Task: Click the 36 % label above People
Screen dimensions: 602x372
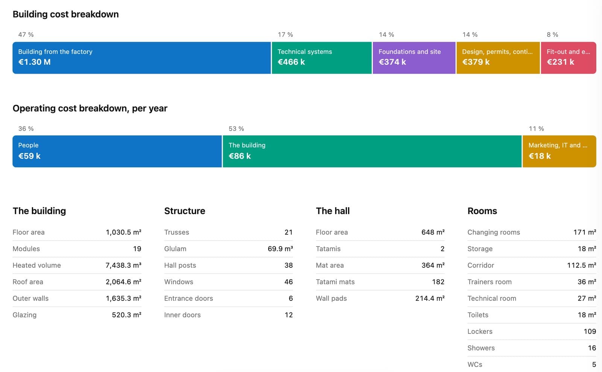Action: pyautogui.click(x=26, y=129)
